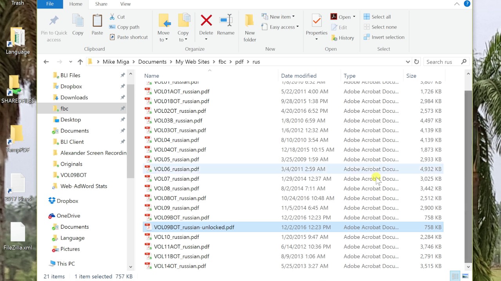Select Dropbox in the navigation tree

coord(67,201)
